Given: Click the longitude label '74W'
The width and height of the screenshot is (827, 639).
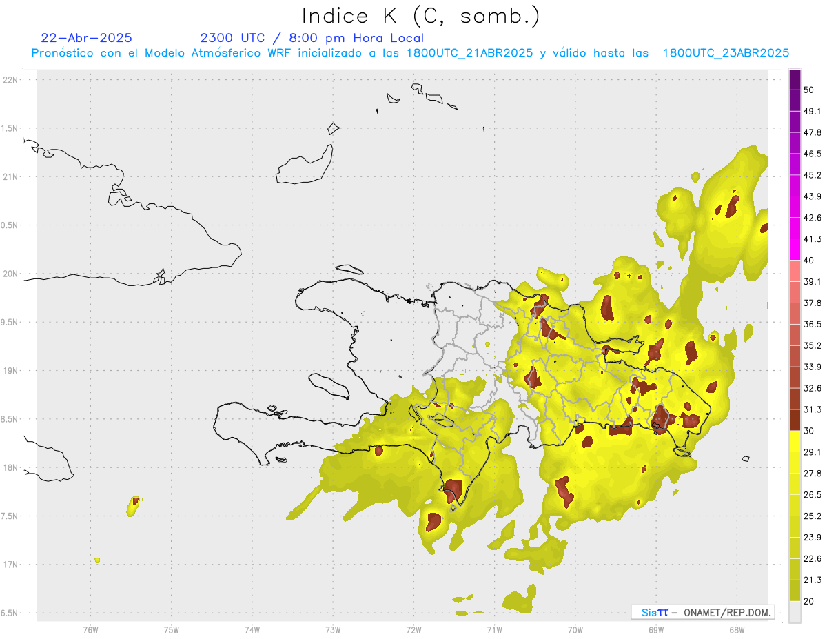Looking at the screenshot, I should click(252, 629).
